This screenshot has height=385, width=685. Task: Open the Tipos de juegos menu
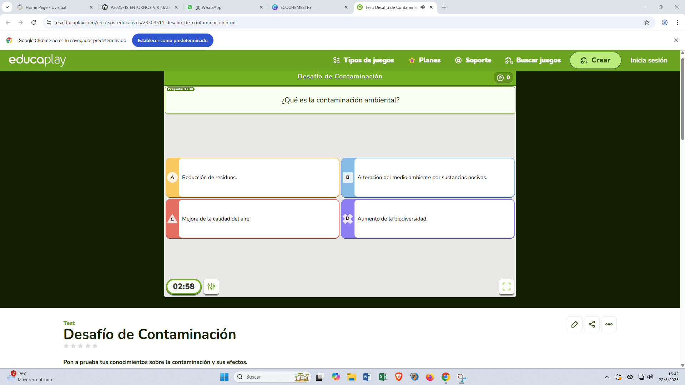point(363,60)
